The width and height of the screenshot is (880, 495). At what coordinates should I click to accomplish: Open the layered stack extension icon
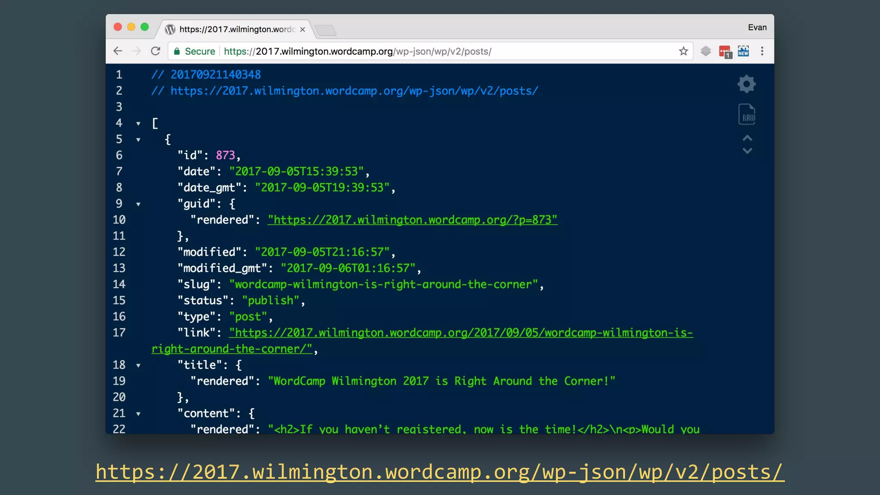tap(706, 51)
